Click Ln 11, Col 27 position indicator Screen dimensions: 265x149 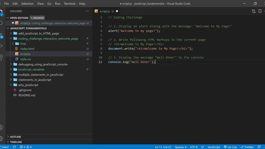click(x=163, y=147)
